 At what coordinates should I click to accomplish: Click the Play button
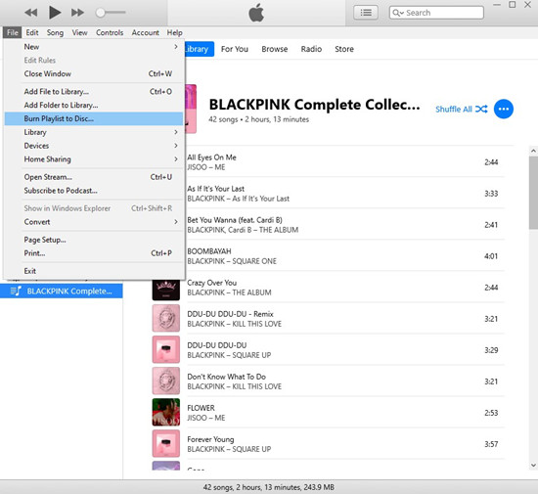54,13
